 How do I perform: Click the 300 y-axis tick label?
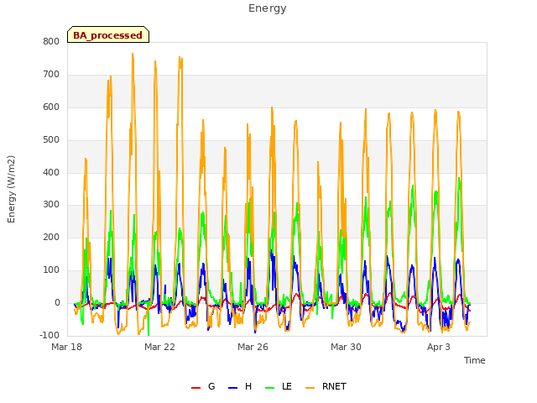click(51, 205)
